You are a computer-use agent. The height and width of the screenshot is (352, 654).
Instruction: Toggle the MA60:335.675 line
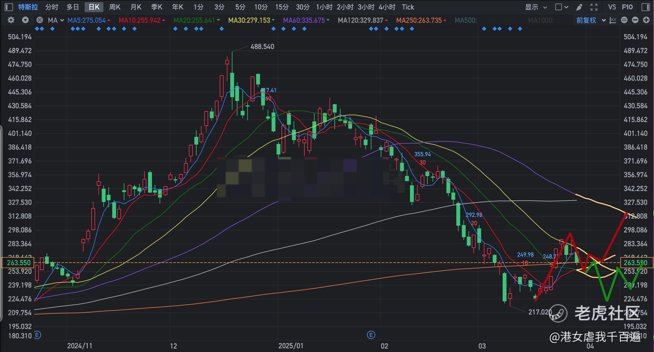click(x=306, y=20)
